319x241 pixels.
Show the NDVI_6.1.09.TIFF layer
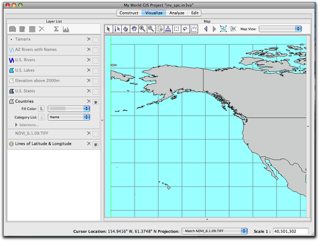96,134
